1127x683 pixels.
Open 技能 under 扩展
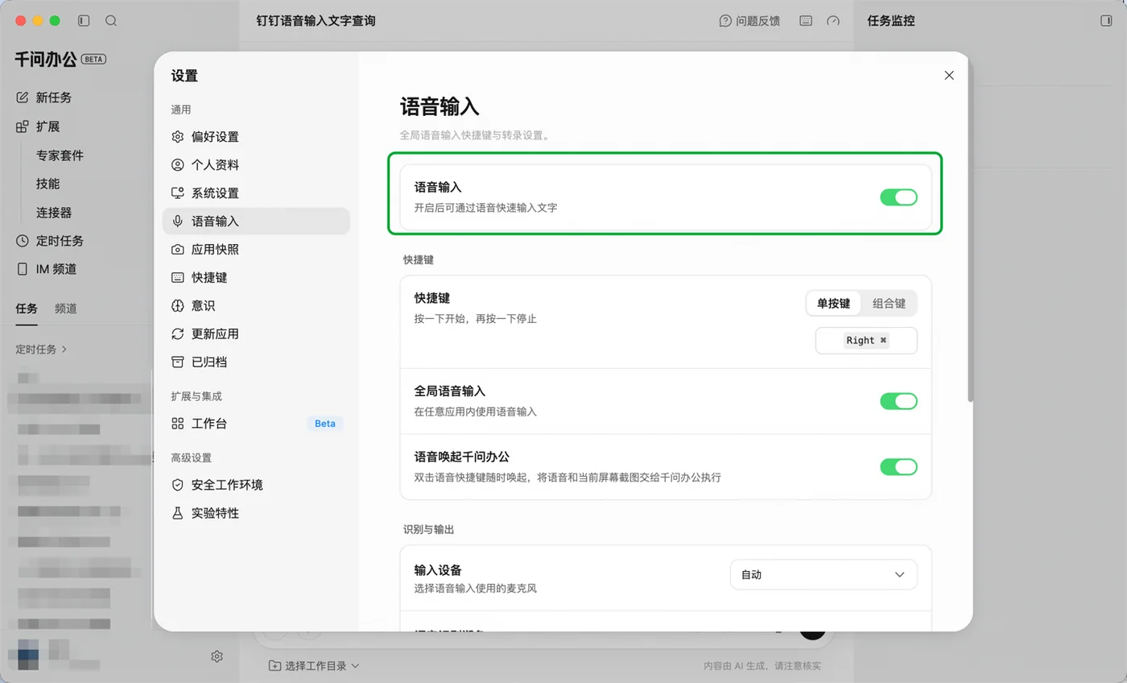47,184
